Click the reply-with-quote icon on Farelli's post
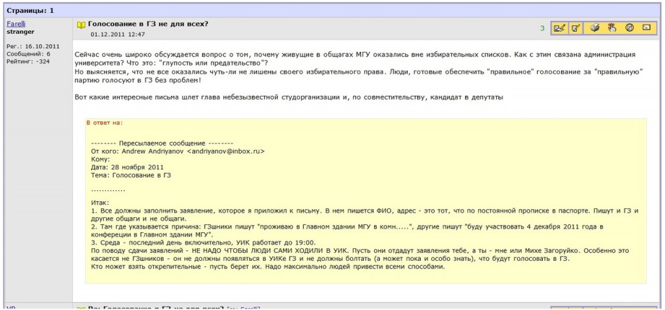 point(559,29)
